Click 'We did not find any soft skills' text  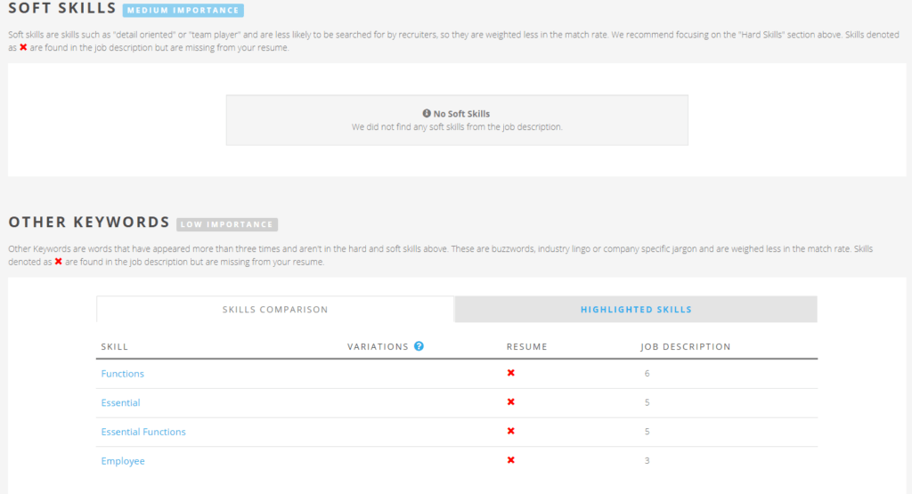457,126
